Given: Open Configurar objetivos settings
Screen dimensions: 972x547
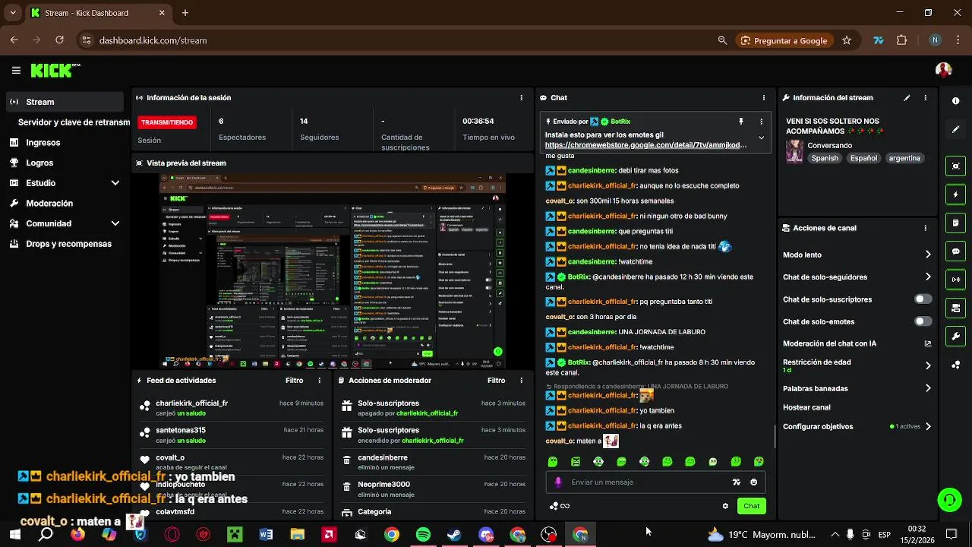Looking at the screenshot, I should 857,426.
